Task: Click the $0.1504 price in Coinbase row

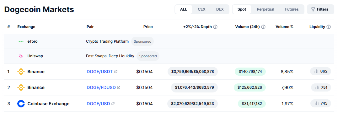Action: pos(144,104)
